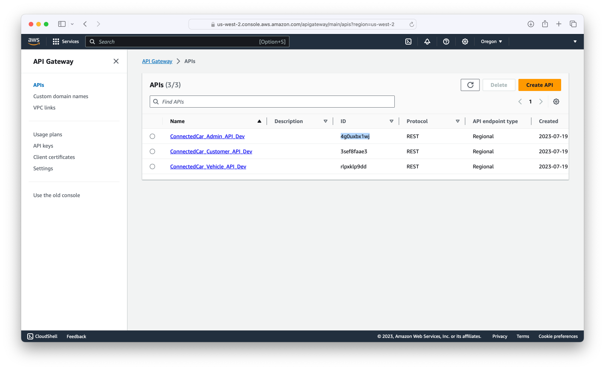The image size is (605, 370).
Task: Click the API ID 4g0uxbx1wj
Action: coord(355,136)
